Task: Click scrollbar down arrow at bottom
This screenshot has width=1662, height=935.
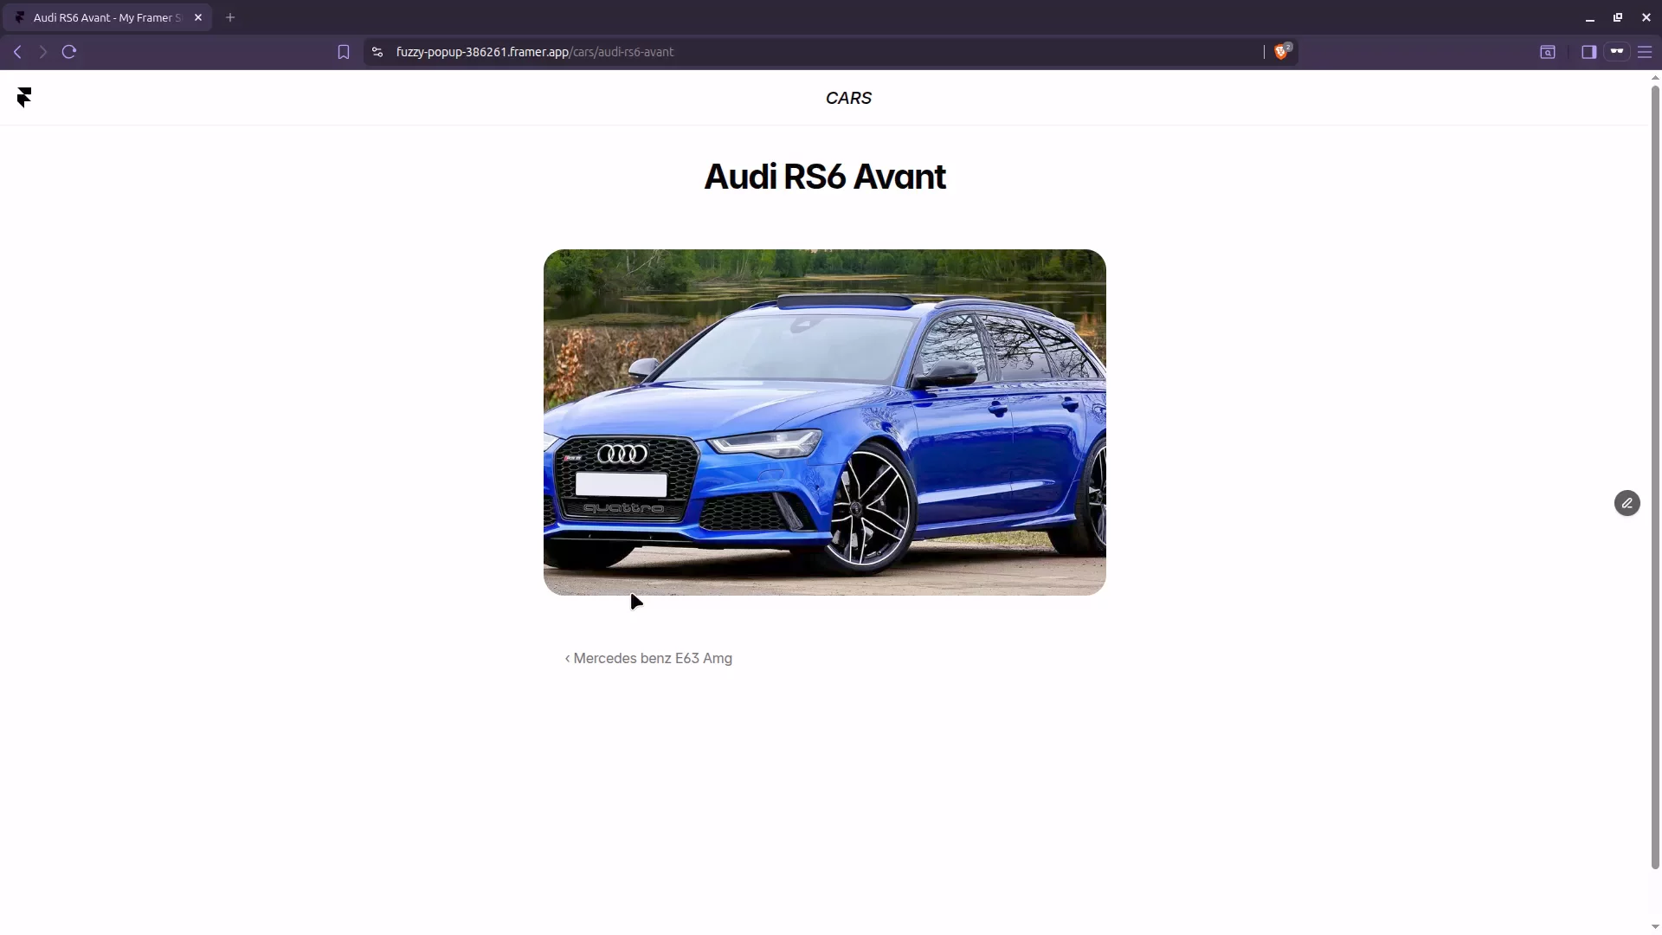Action: tap(1655, 927)
